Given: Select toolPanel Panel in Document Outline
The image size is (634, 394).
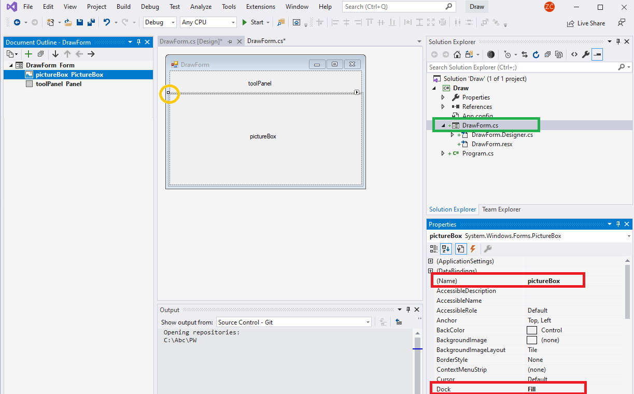Looking at the screenshot, I should tap(59, 84).
